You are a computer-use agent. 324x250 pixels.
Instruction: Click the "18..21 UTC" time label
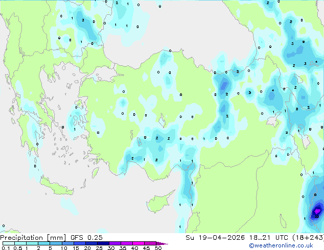click(269, 238)
